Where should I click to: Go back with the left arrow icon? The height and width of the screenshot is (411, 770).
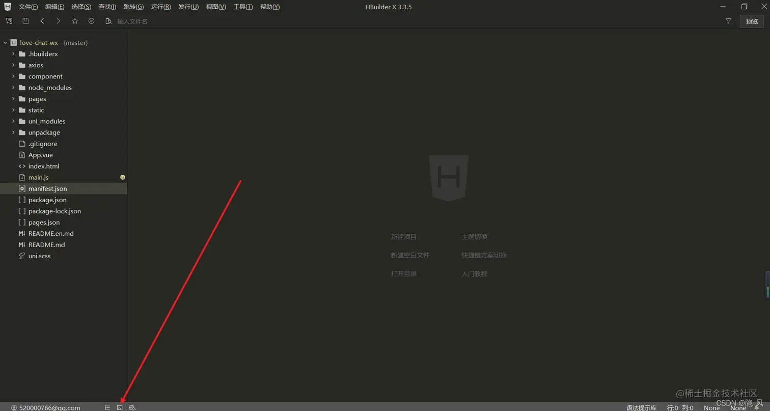pyautogui.click(x=42, y=21)
